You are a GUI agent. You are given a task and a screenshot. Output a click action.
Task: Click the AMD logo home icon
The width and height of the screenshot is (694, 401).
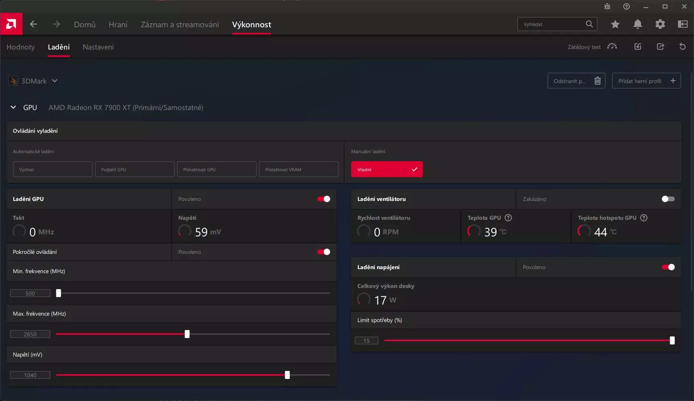pyautogui.click(x=11, y=24)
